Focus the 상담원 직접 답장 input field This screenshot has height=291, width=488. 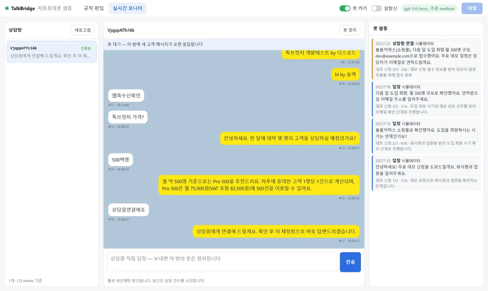(x=222, y=262)
